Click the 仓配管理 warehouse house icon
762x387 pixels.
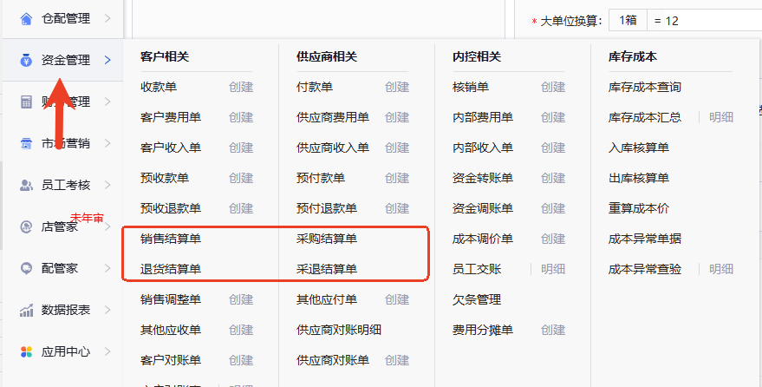click(25, 18)
